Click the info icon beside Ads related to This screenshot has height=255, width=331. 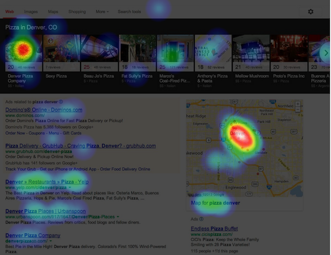61,102
